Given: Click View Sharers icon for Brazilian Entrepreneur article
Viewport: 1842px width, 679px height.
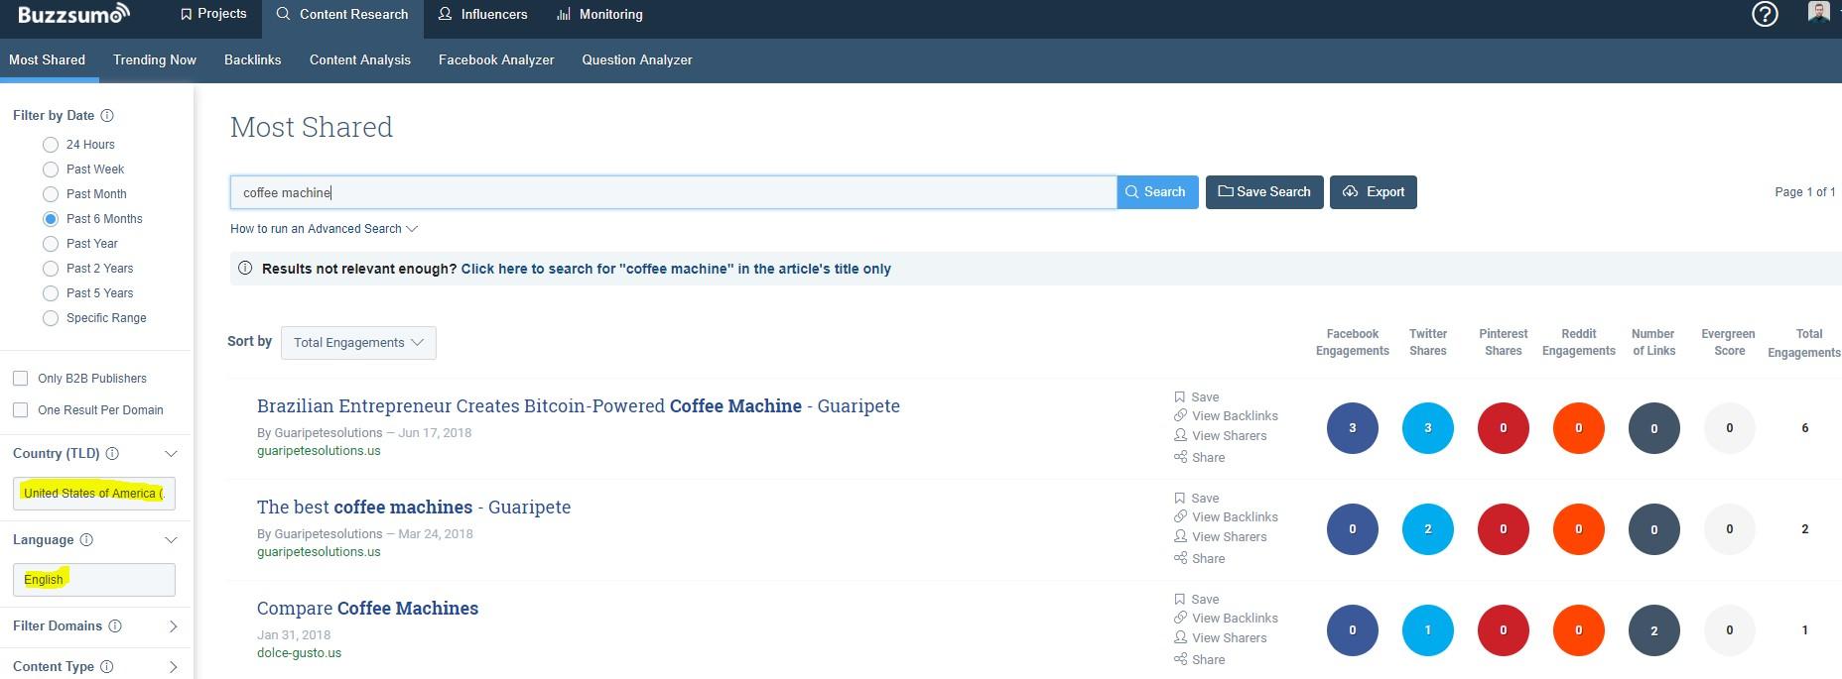Looking at the screenshot, I should point(1180,436).
